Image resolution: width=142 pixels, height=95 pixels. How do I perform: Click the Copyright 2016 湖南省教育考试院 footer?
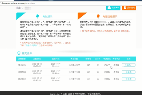tap(76, 94)
